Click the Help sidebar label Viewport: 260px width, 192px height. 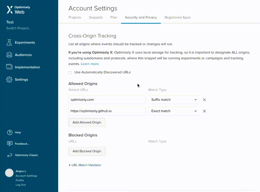pyautogui.click(x=18, y=132)
